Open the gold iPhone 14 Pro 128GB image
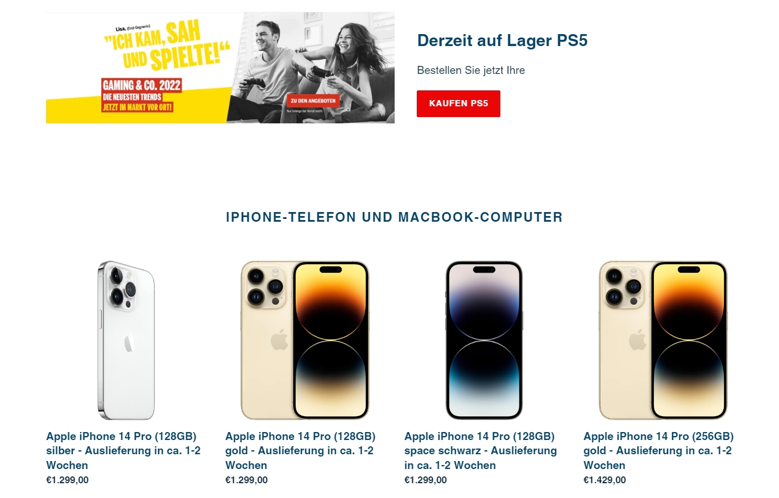The height and width of the screenshot is (498, 779). pos(305,340)
